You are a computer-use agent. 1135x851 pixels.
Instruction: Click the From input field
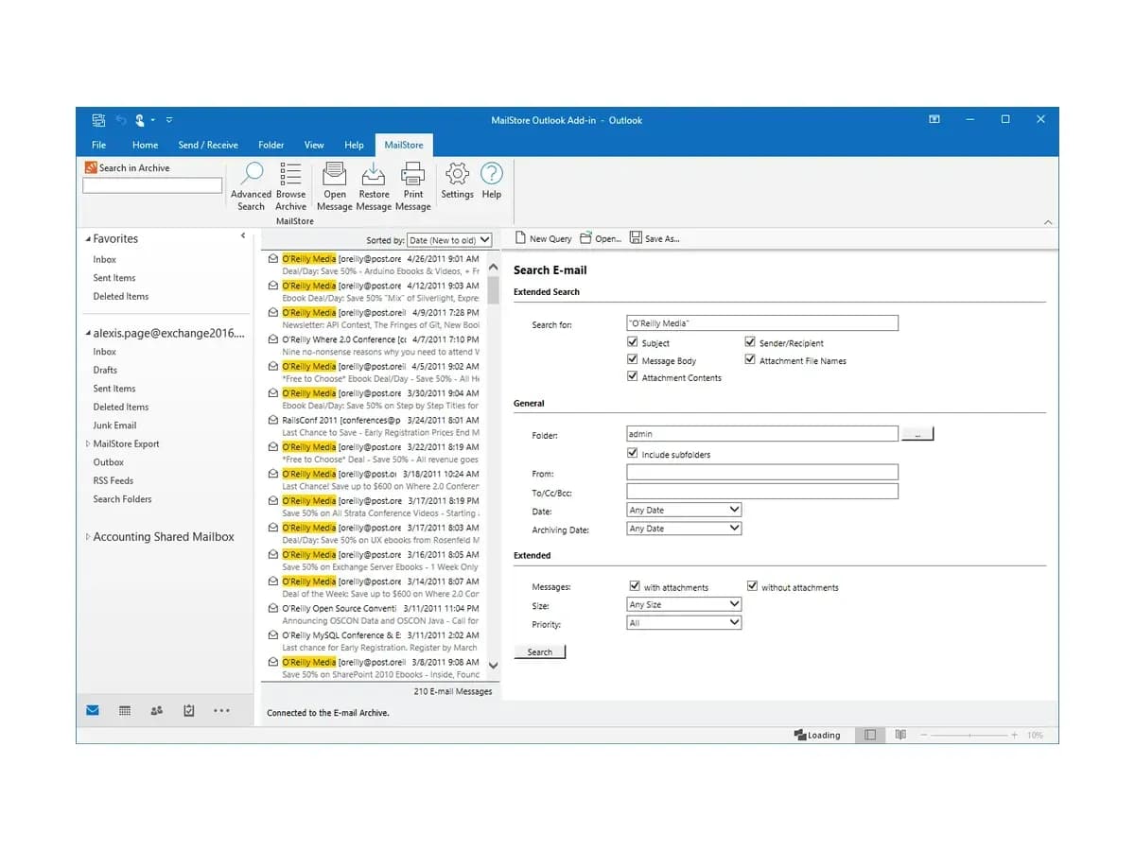(762, 472)
